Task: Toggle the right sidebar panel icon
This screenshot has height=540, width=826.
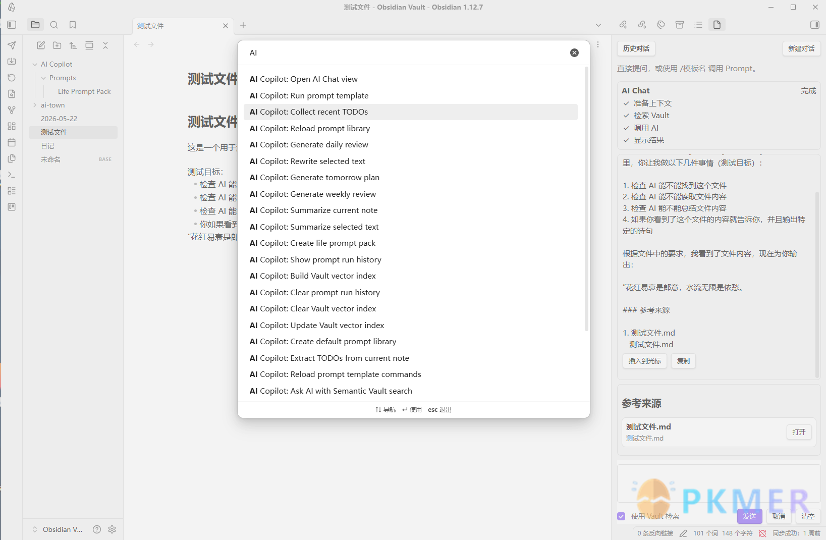Action: pos(814,25)
